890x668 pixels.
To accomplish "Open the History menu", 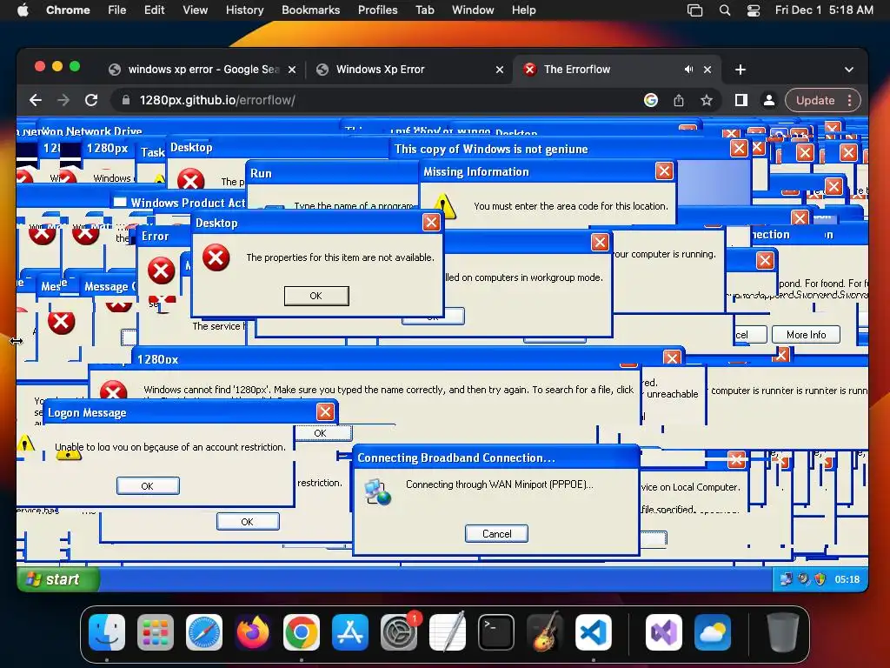I will pos(244,10).
